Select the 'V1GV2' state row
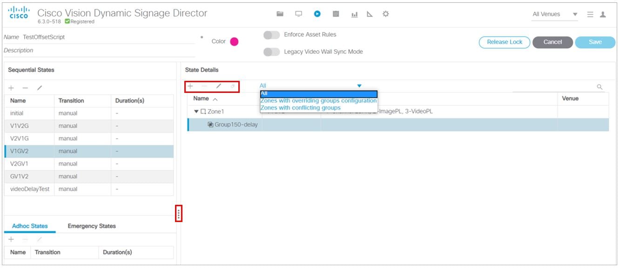Viewport: 620px width, 268px height. tap(89, 151)
